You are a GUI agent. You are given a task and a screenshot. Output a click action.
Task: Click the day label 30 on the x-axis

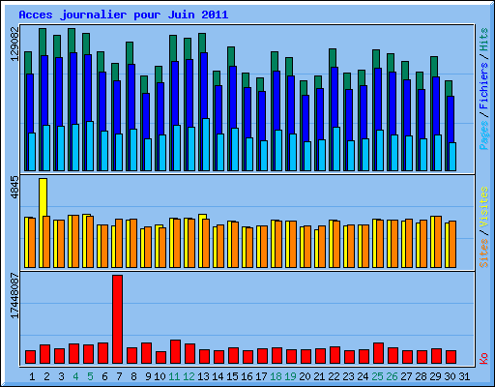click(450, 376)
